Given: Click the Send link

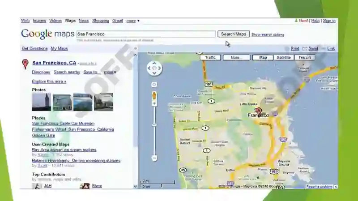Looking at the screenshot, I should click(x=313, y=48).
